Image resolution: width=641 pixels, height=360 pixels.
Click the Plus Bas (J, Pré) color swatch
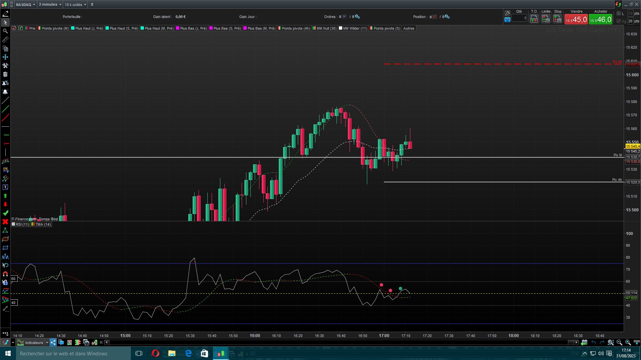[178, 28]
